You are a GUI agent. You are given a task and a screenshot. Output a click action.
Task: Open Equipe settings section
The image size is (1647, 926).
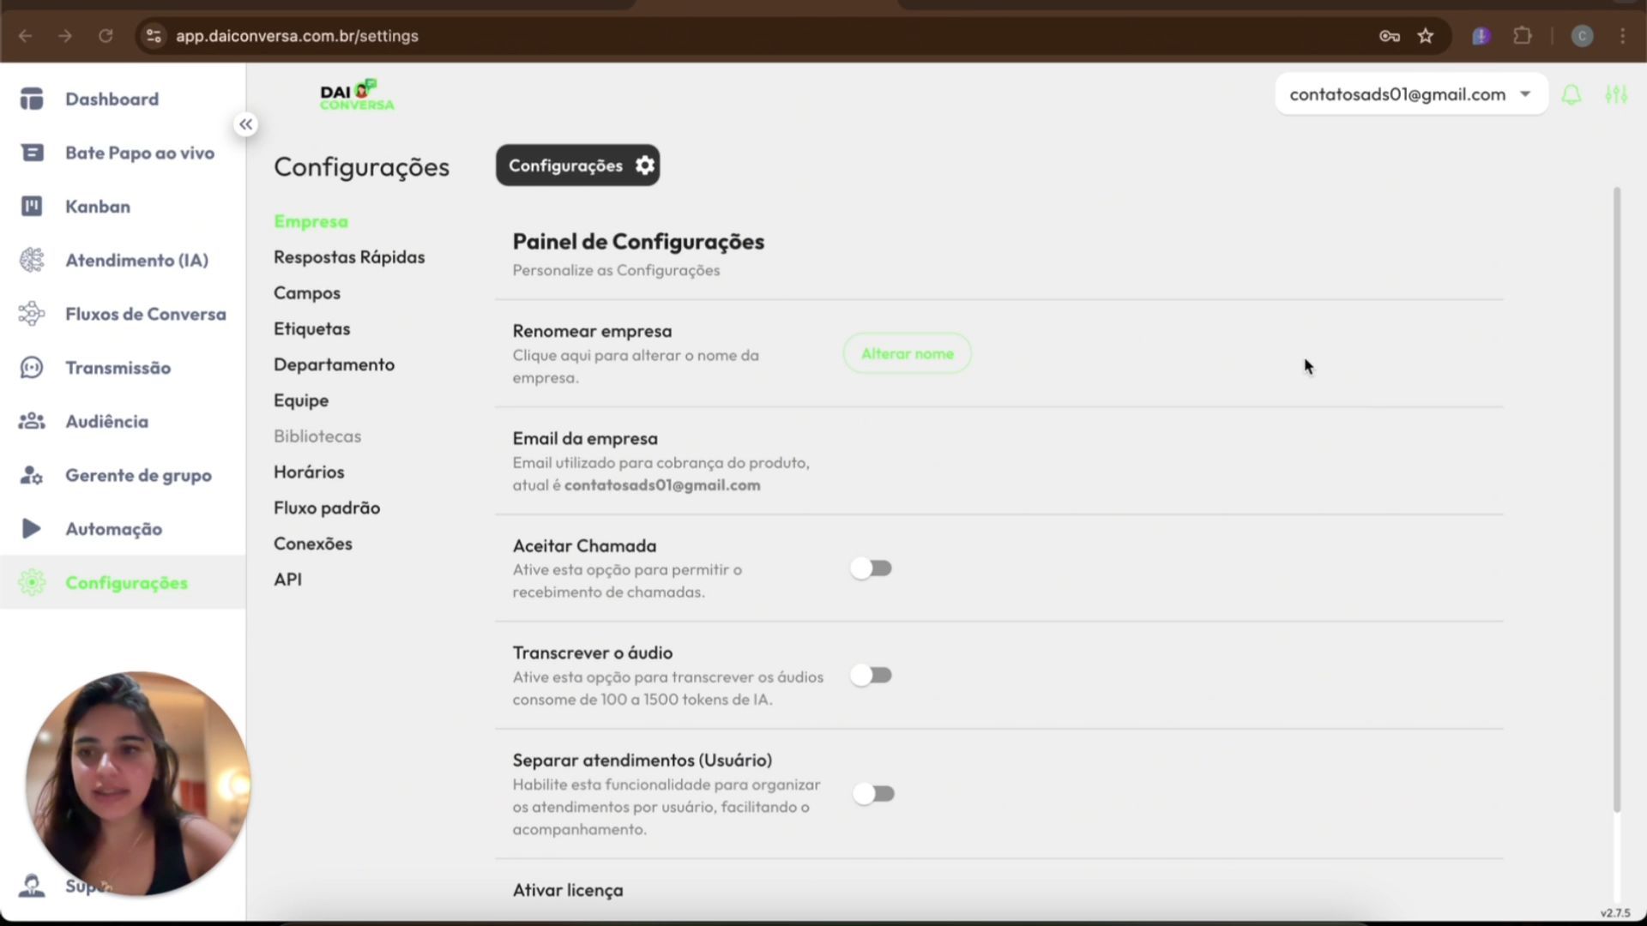(x=301, y=400)
